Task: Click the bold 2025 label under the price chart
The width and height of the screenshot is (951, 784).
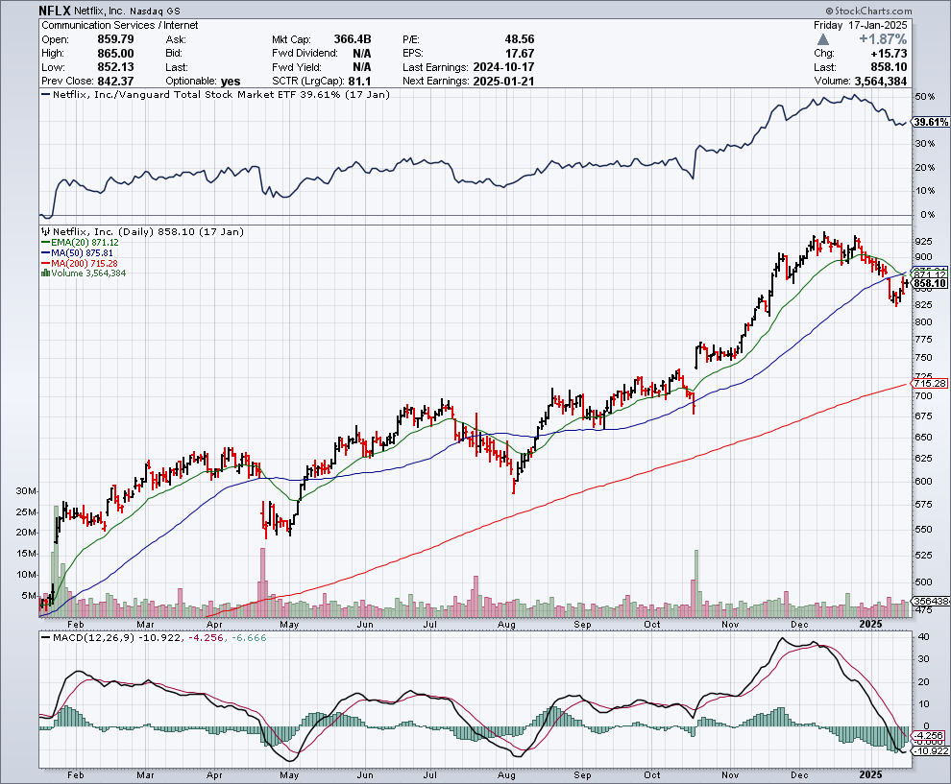Action: click(871, 624)
